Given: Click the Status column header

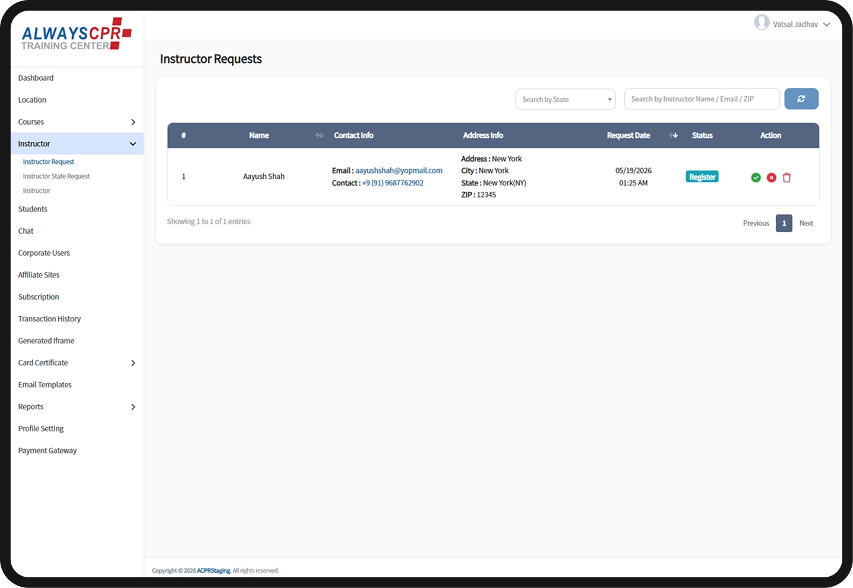Looking at the screenshot, I should pyautogui.click(x=702, y=135).
